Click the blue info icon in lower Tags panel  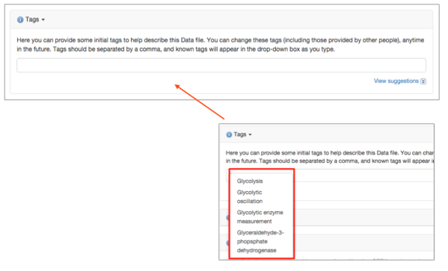coord(229,134)
